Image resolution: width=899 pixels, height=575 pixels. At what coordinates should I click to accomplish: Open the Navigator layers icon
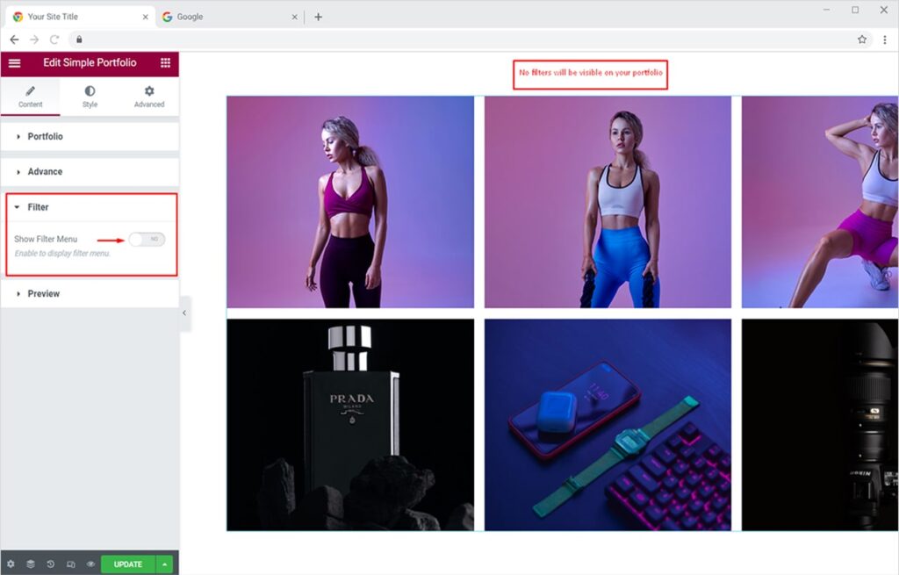(x=31, y=564)
